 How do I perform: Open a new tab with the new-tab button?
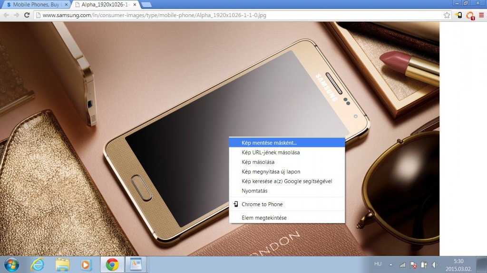146,5
